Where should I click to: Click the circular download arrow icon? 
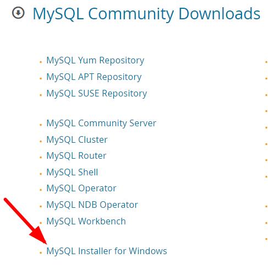(x=18, y=13)
